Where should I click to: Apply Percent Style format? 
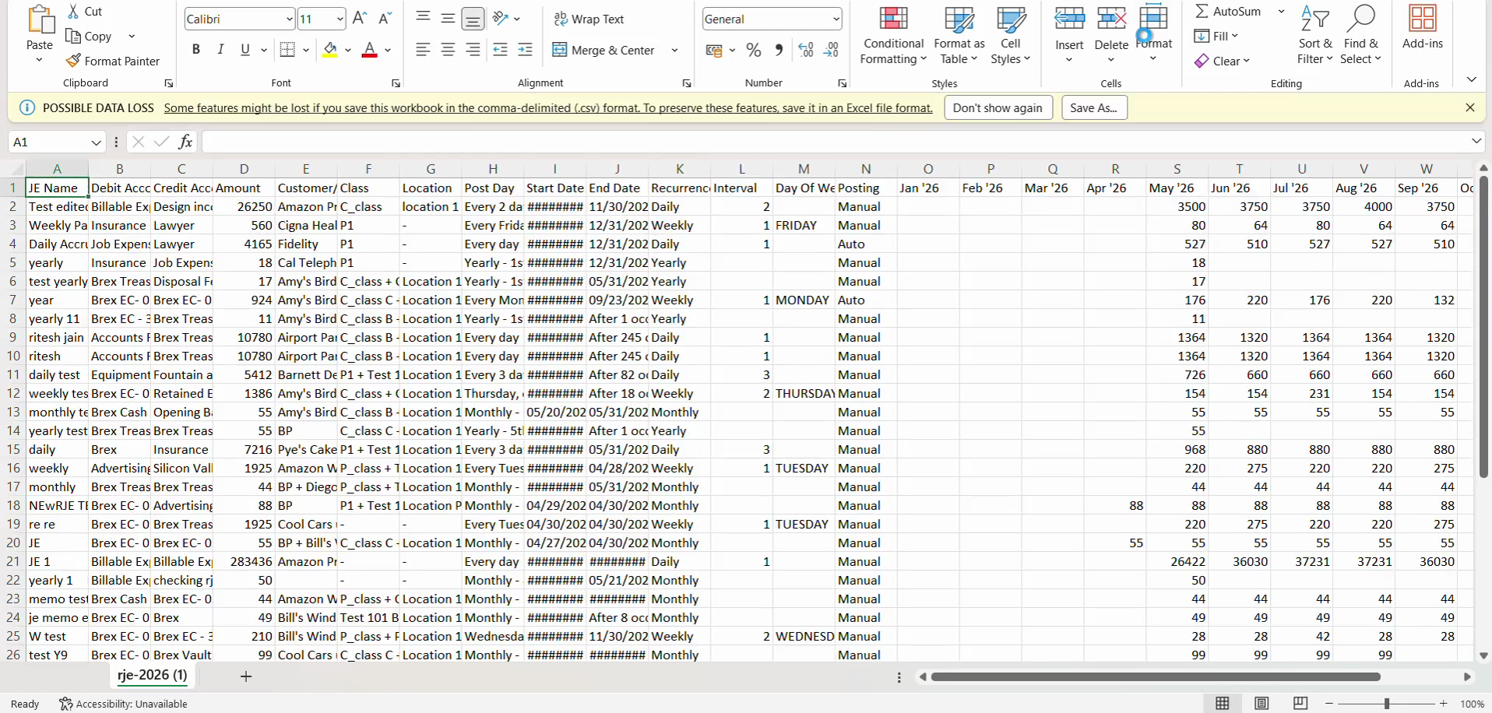pos(754,50)
